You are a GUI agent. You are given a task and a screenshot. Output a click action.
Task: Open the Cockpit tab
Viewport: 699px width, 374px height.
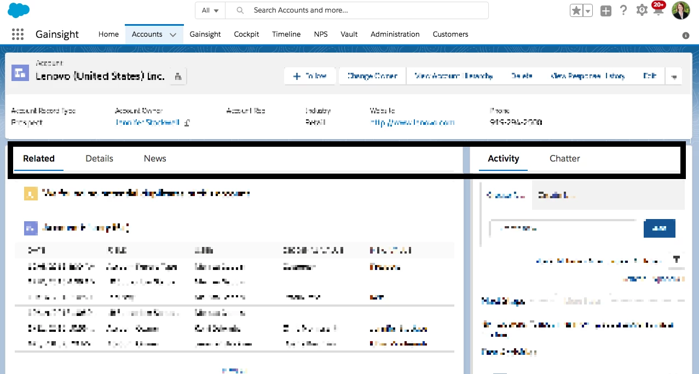[246, 34]
